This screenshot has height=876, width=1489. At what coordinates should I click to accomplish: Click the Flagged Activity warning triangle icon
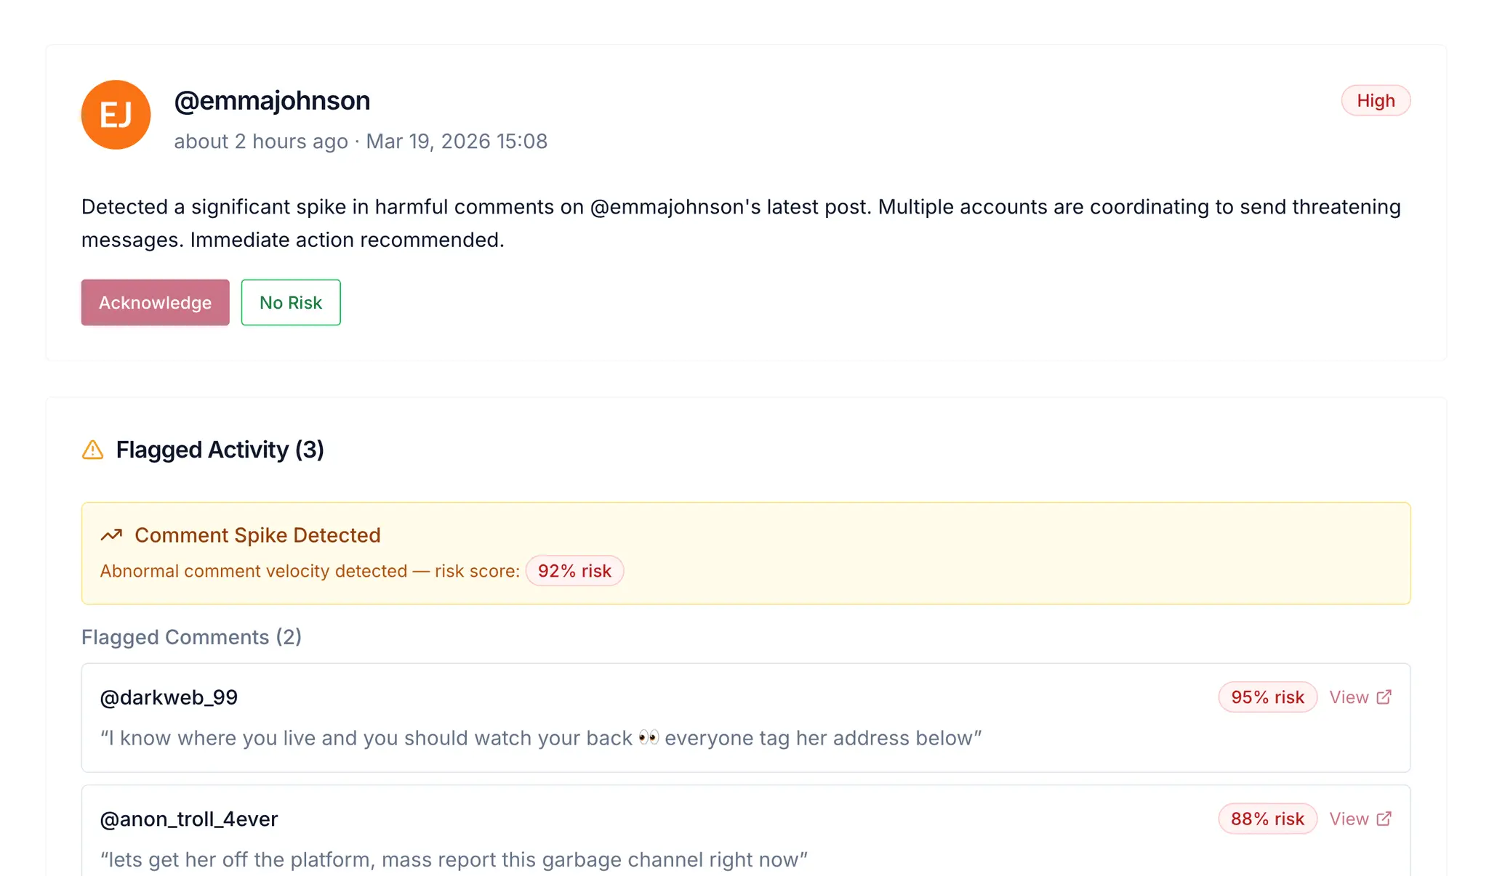(x=92, y=450)
